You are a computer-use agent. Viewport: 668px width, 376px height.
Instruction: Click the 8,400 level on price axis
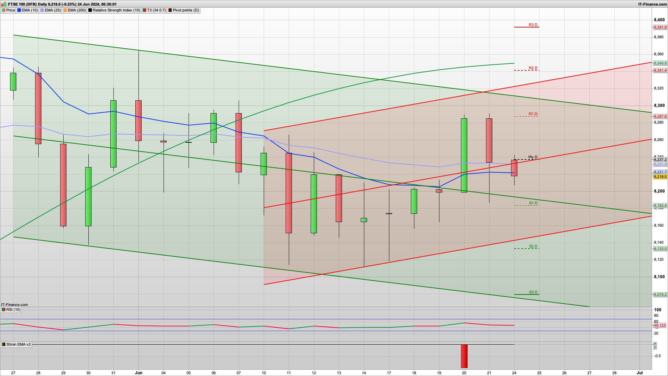(659, 20)
